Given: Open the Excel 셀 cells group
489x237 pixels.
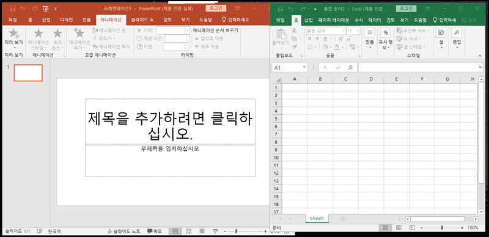Looking at the screenshot, I should pos(441,38).
